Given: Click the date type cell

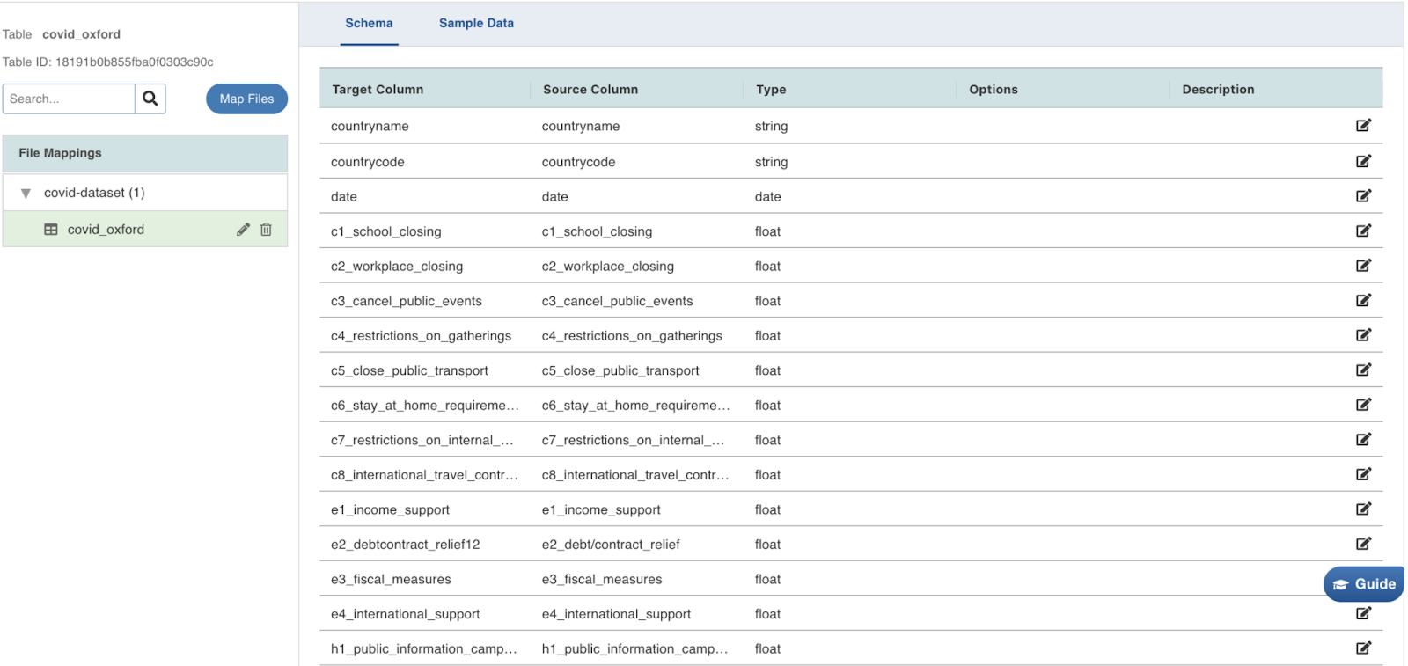Looking at the screenshot, I should click(x=767, y=196).
